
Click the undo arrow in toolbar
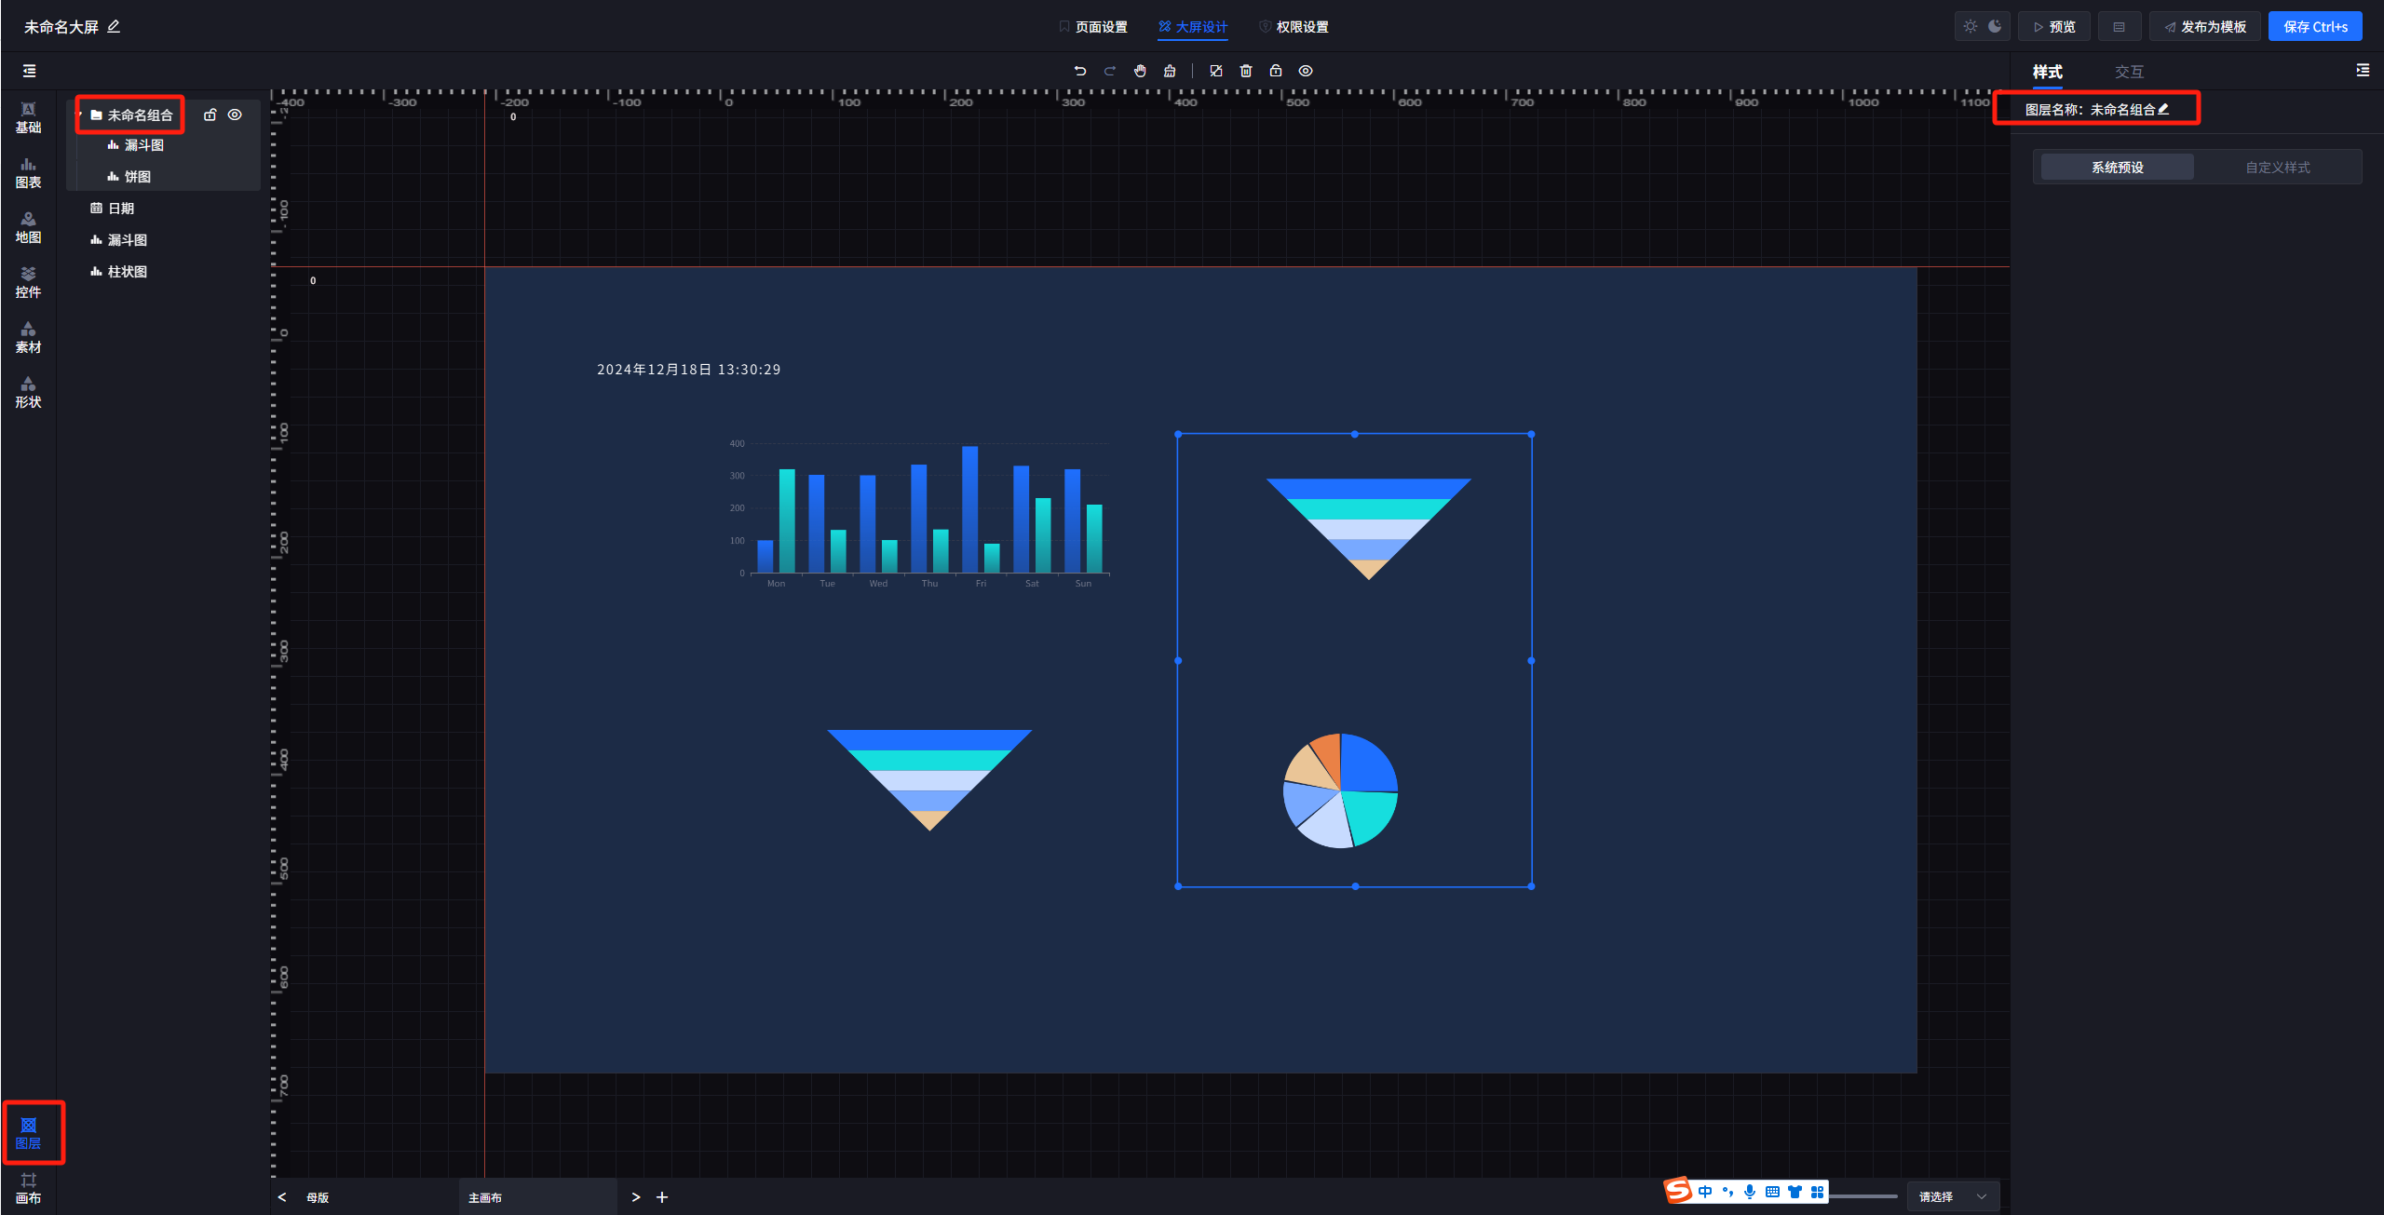click(x=1079, y=71)
